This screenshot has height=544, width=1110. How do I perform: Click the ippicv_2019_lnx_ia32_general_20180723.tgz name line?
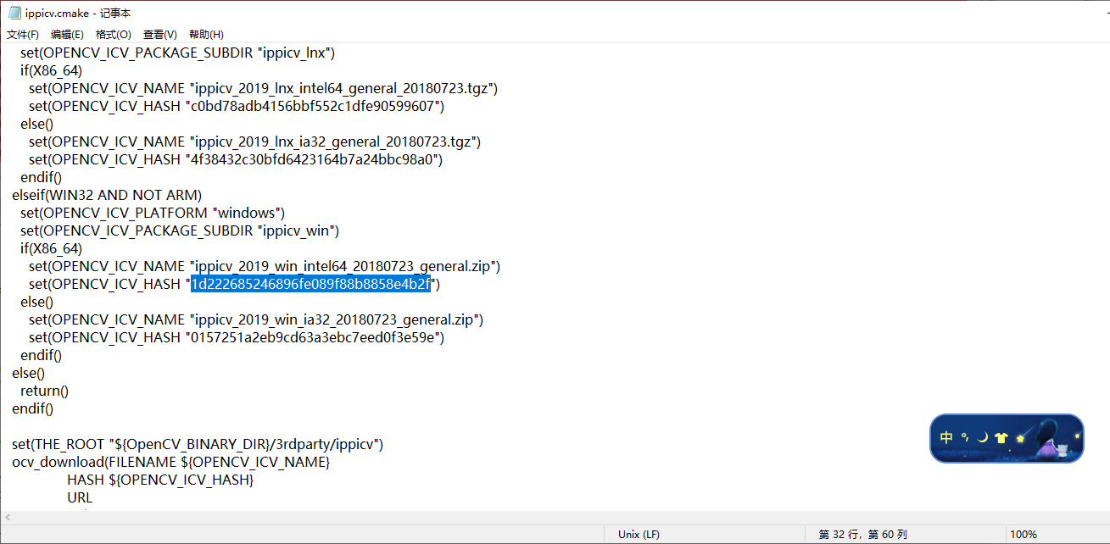tap(254, 142)
